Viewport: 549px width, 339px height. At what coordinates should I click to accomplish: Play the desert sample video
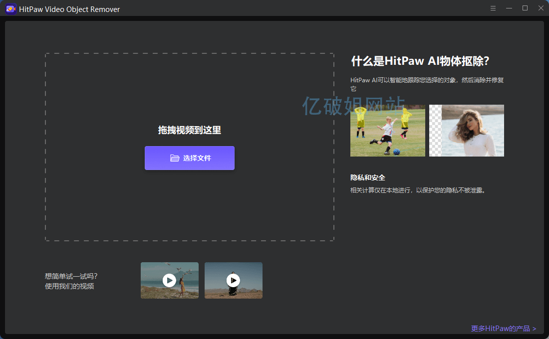coord(233,280)
